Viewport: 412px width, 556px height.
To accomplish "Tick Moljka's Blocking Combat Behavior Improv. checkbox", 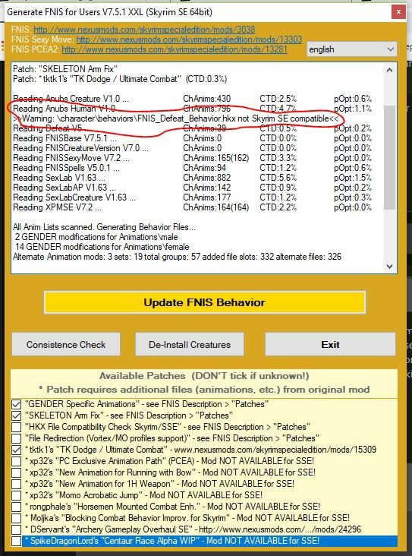I will pos(16,518).
